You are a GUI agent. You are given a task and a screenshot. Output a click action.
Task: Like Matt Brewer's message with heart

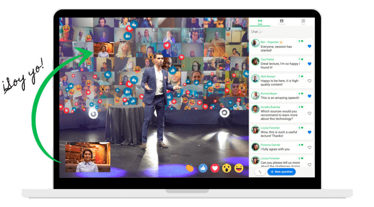click(x=309, y=81)
